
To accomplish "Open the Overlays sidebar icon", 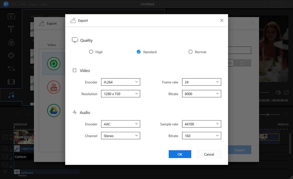I will pyautogui.click(x=11, y=56).
